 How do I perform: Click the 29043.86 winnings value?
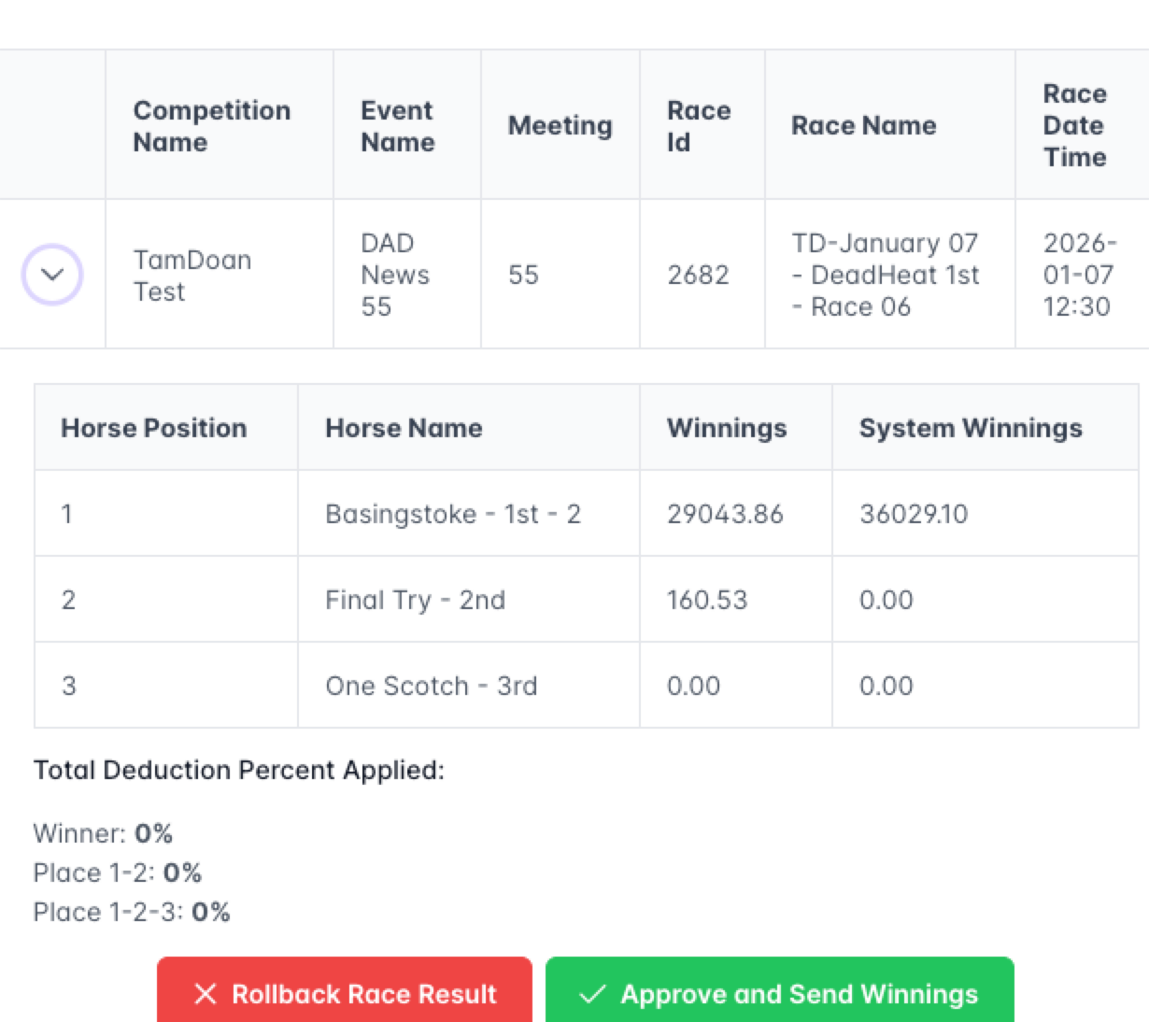pyautogui.click(x=725, y=514)
